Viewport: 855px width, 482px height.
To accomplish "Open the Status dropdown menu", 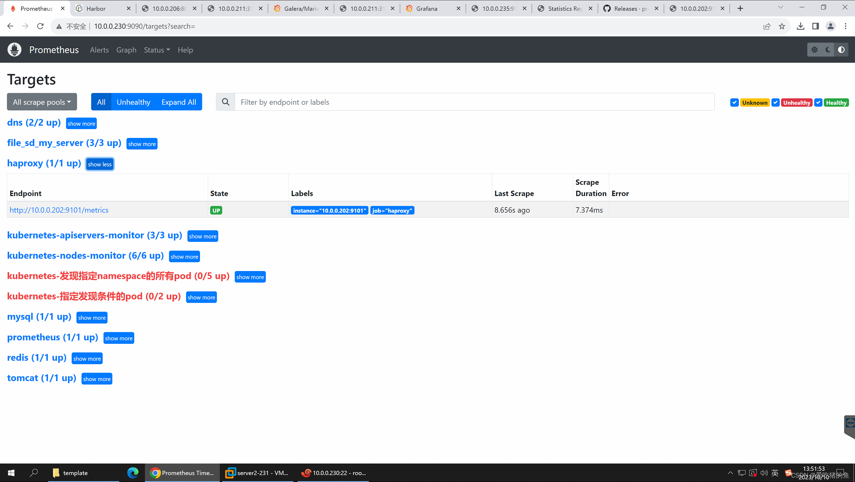I will click(x=157, y=50).
